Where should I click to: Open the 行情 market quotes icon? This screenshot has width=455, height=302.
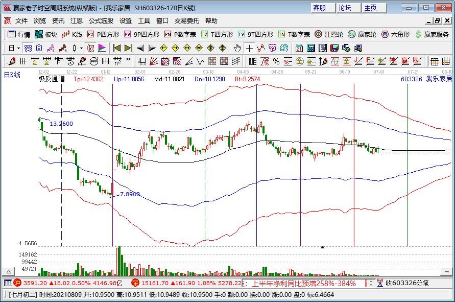(x=15, y=35)
